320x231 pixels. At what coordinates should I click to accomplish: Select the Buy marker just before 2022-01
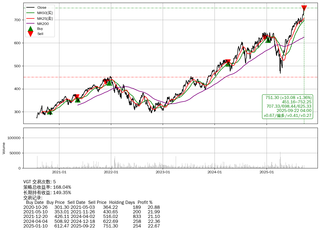coord(109,83)
